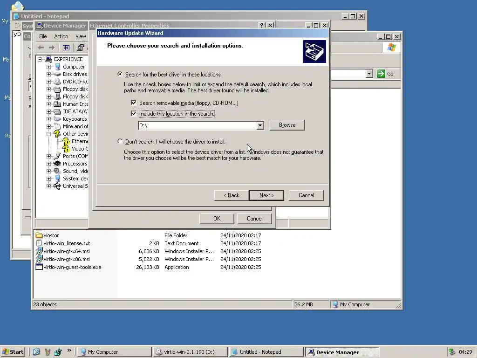The width and height of the screenshot is (477, 358).
Task: Switch to virtio-win-0.1.190 (D:) taskbar button
Action: [190, 352]
